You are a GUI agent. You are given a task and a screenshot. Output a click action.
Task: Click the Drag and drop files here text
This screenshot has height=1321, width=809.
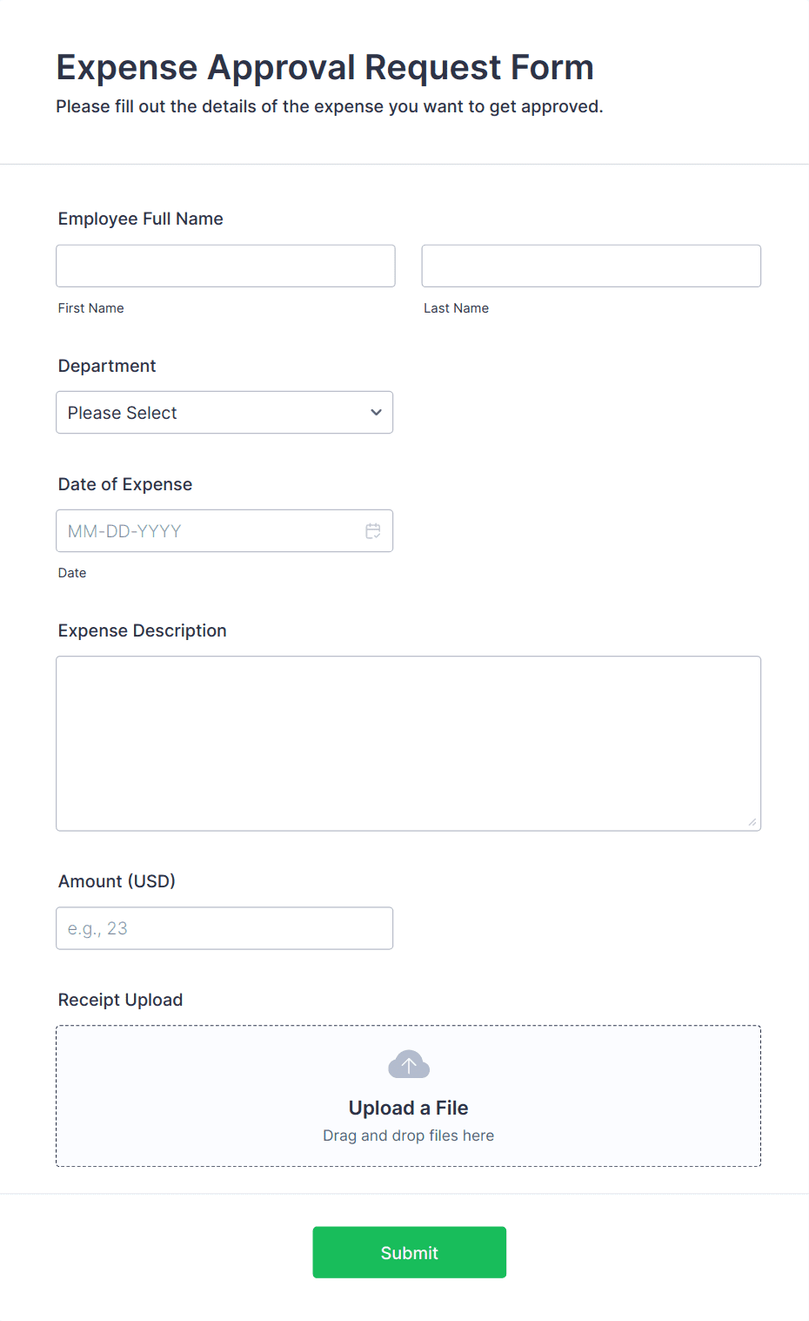[408, 1135]
